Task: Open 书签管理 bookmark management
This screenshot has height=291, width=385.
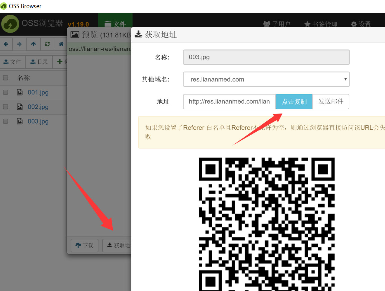Action: 321,24
